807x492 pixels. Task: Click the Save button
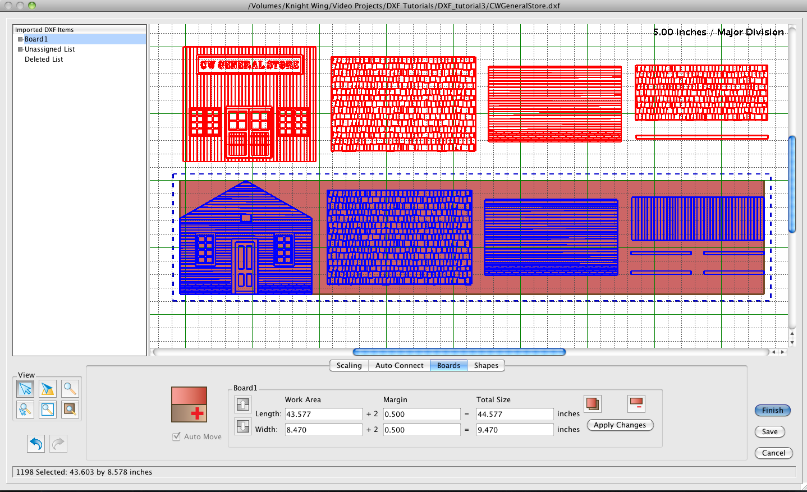[x=770, y=431]
